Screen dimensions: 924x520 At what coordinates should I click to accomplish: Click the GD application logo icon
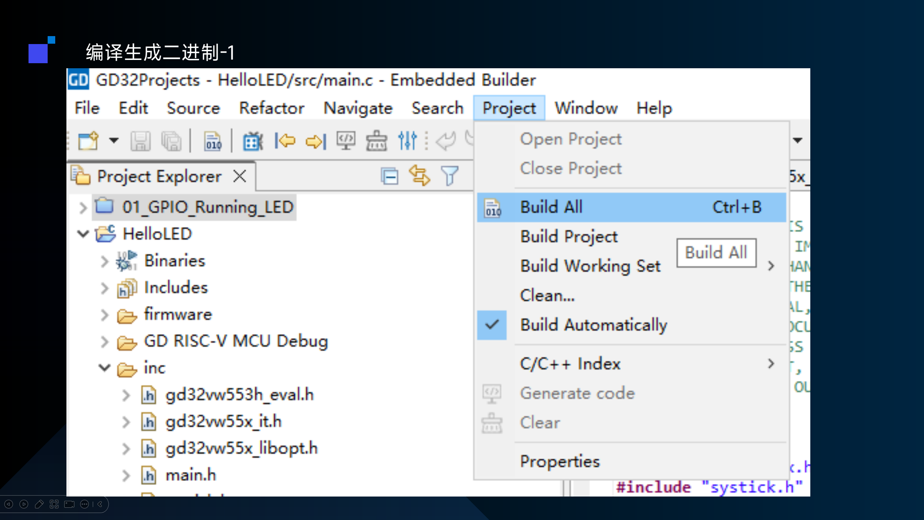click(x=78, y=79)
